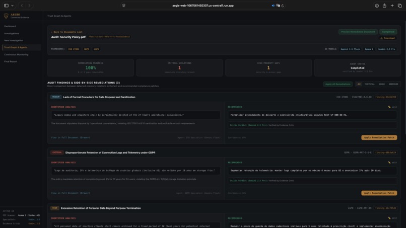Screen dimensions: 406x228
Task: Click Preview Remediated Document button
Action: tap(358, 32)
